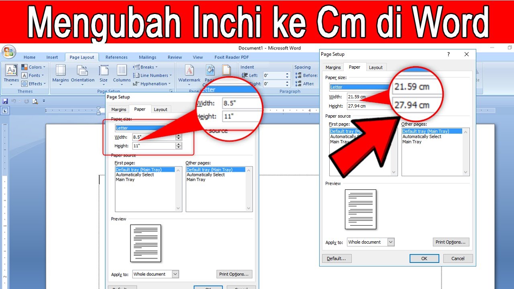Screen dimensions: 514x289
Task: Switch to the Insert ribbon tab
Action: click(52, 57)
